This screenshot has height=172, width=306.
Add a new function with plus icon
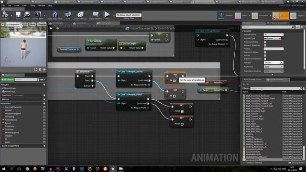click(x=44, y=95)
